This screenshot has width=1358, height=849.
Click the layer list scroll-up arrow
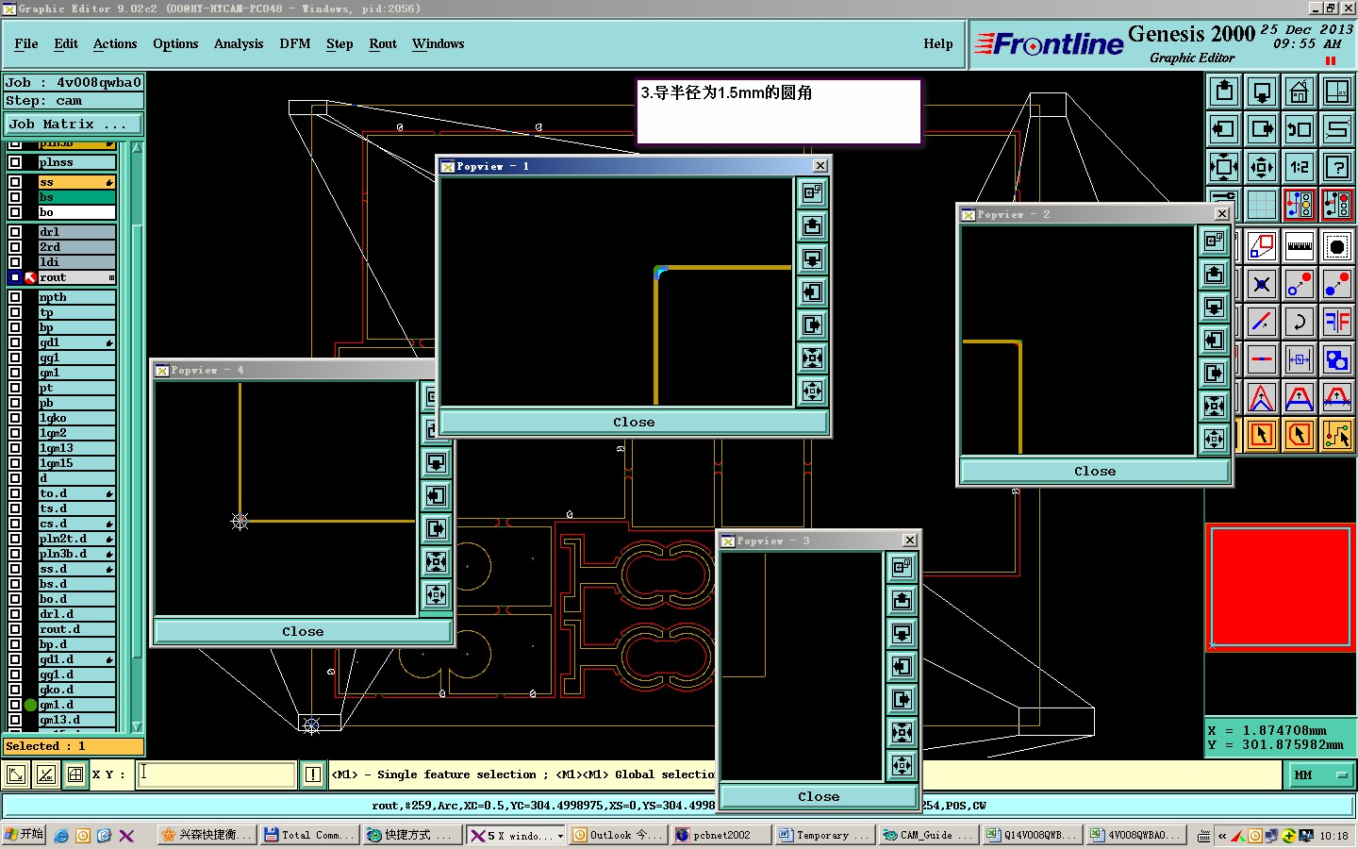(x=137, y=148)
